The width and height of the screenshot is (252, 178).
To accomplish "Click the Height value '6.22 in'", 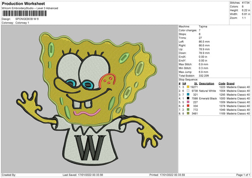I will [x=246, y=10].
